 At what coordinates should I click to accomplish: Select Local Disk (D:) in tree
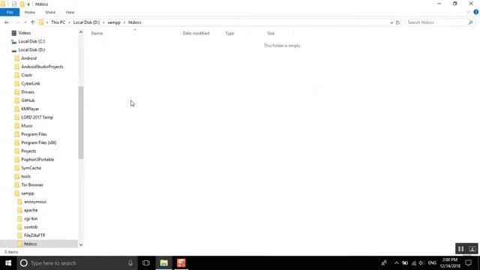31,49
